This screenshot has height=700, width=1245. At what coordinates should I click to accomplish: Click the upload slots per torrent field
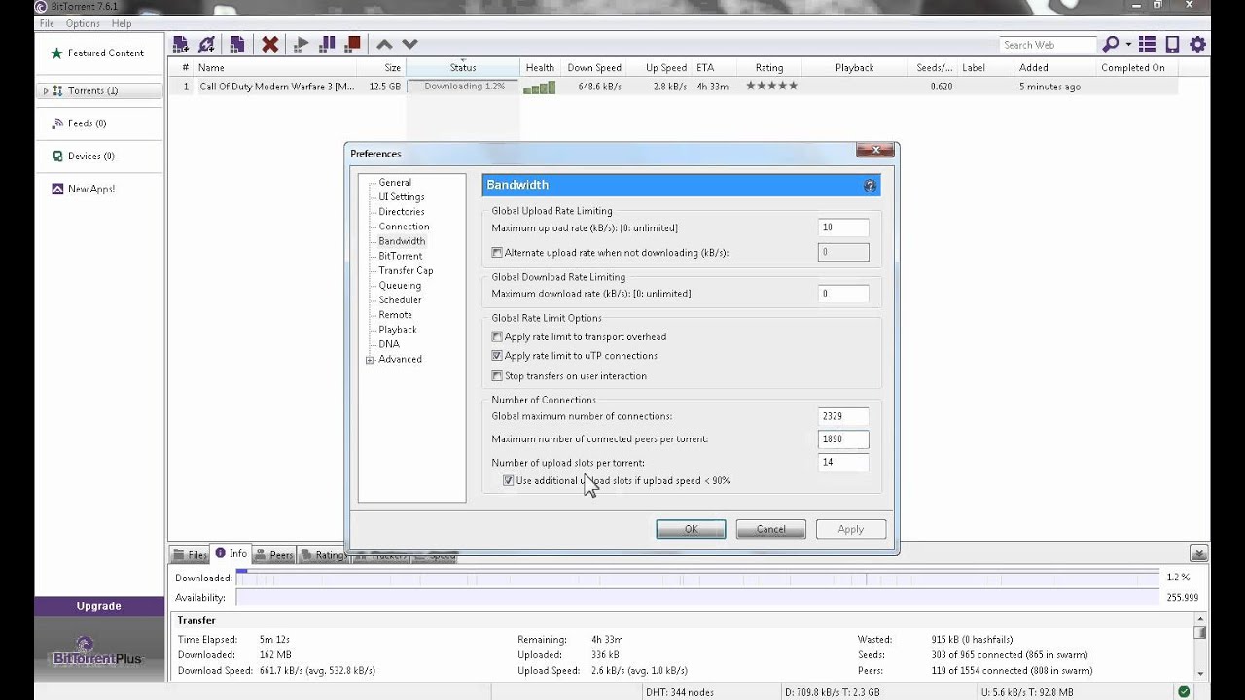point(843,463)
